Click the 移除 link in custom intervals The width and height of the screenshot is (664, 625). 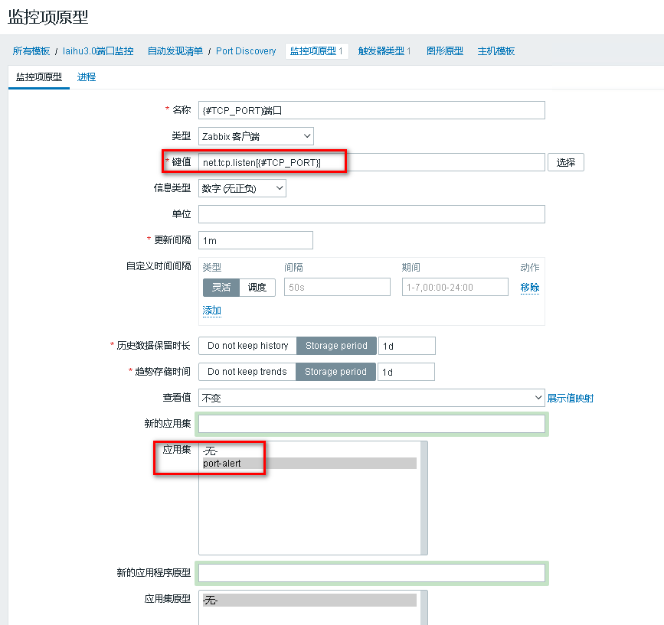pyautogui.click(x=529, y=288)
